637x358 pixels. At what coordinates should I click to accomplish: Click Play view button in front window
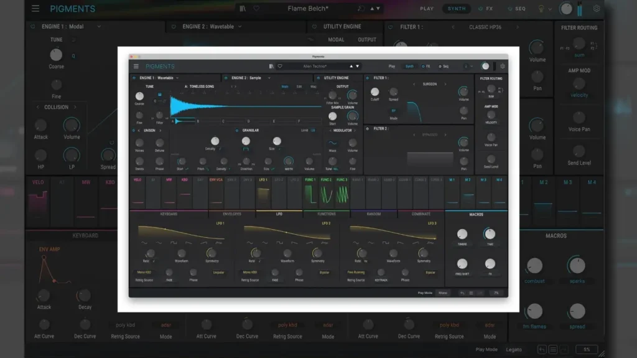[392, 67]
